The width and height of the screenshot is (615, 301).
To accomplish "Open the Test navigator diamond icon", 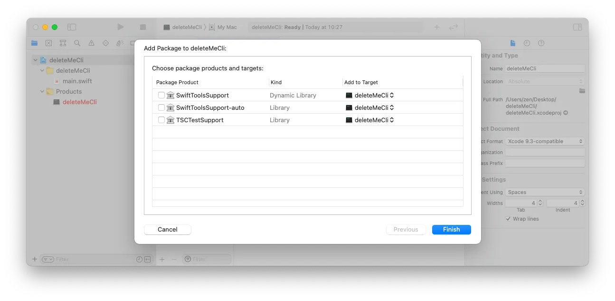I will click(105, 43).
